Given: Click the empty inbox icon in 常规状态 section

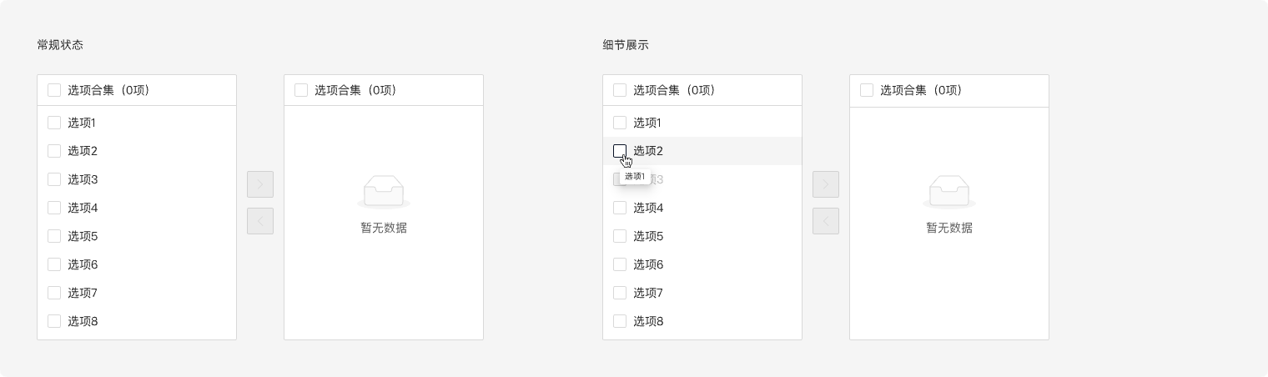Looking at the screenshot, I should click(384, 191).
